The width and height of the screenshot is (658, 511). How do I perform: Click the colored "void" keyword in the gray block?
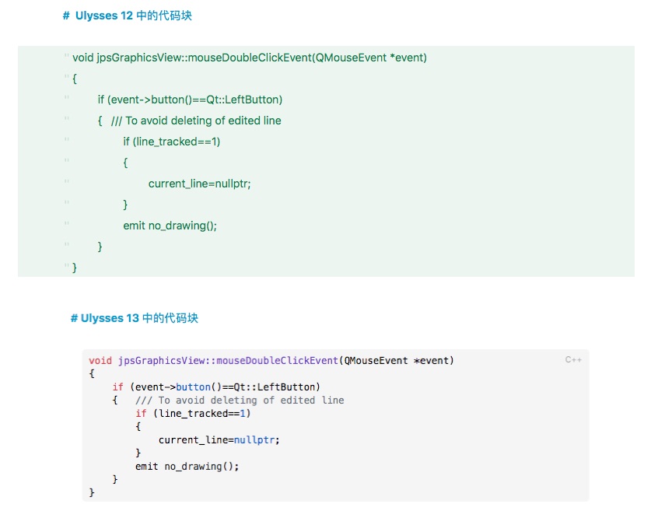(x=100, y=361)
